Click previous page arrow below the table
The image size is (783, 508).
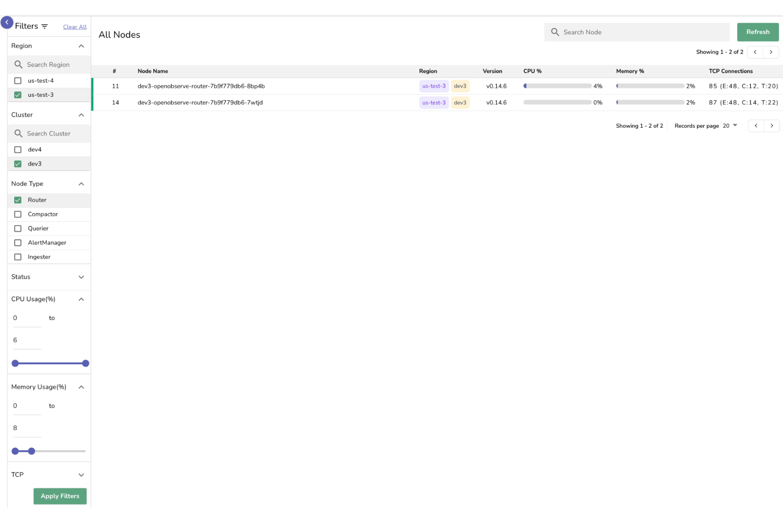(756, 125)
